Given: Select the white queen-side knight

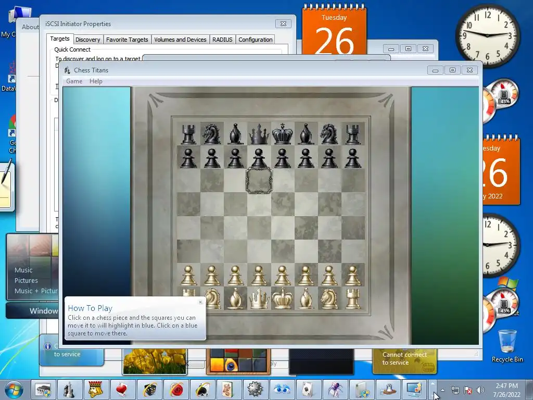Looking at the screenshot, I should point(212,298).
